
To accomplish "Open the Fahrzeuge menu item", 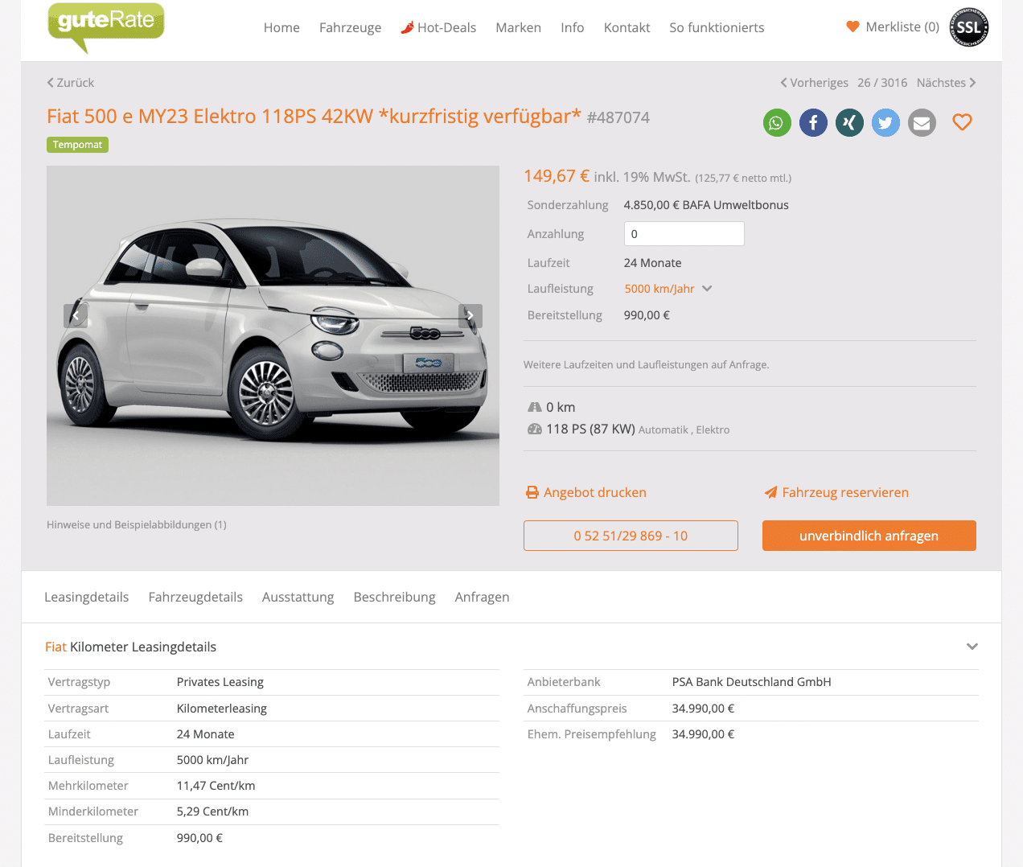I will 351,27.
